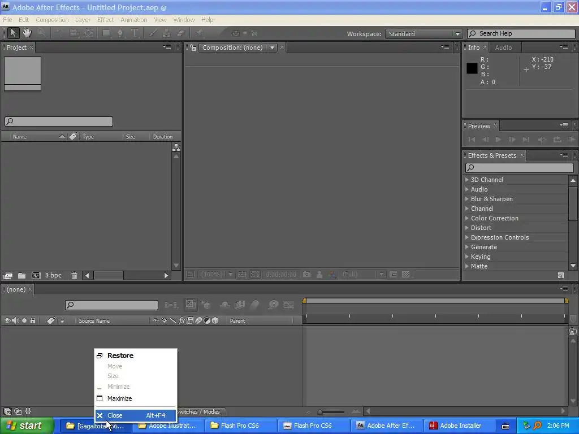The image size is (579, 434).
Task: Expand the Color Correction category
Action: (467, 218)
